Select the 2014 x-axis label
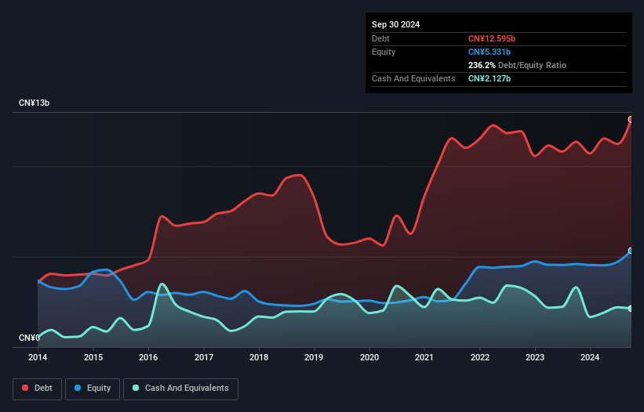This screenshot has width=644, height=412. coord(38,357)
